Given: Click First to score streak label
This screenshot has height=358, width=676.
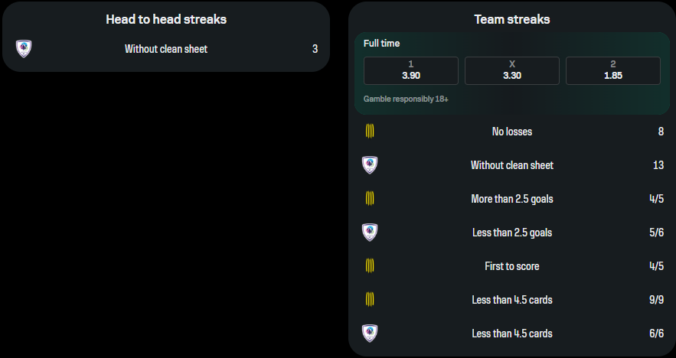Looking at the screenshot, I should point(512,266).
